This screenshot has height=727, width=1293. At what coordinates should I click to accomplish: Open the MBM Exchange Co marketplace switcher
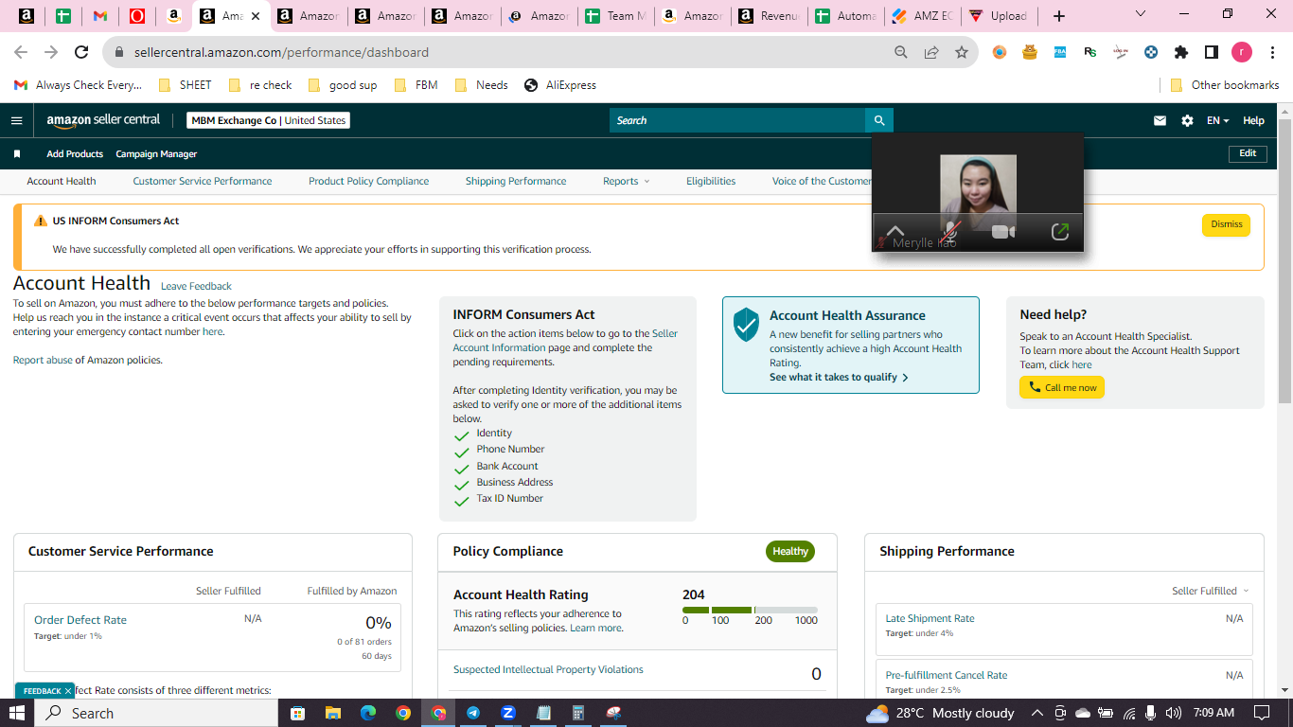coord(268,120)
